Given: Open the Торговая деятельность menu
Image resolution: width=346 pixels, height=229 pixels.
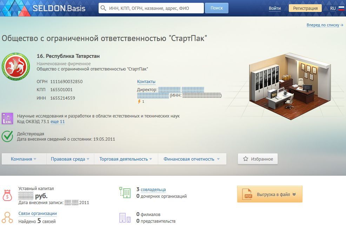Looking at the screenshot, I should (126, 159).
